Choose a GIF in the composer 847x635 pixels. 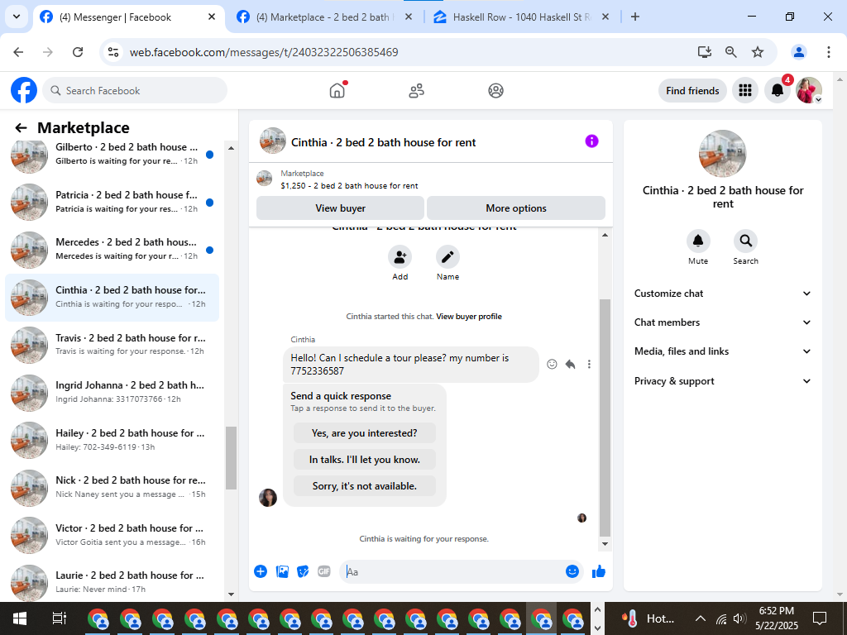pyautogui.click(x=324, y=571)
